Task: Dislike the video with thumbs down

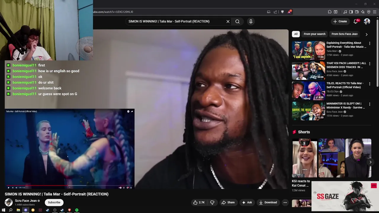Action: (212, 202)
